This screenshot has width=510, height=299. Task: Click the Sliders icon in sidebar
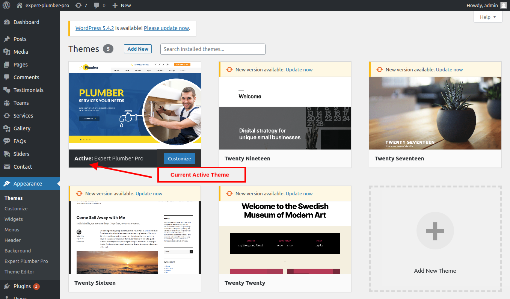pos(7,154)
